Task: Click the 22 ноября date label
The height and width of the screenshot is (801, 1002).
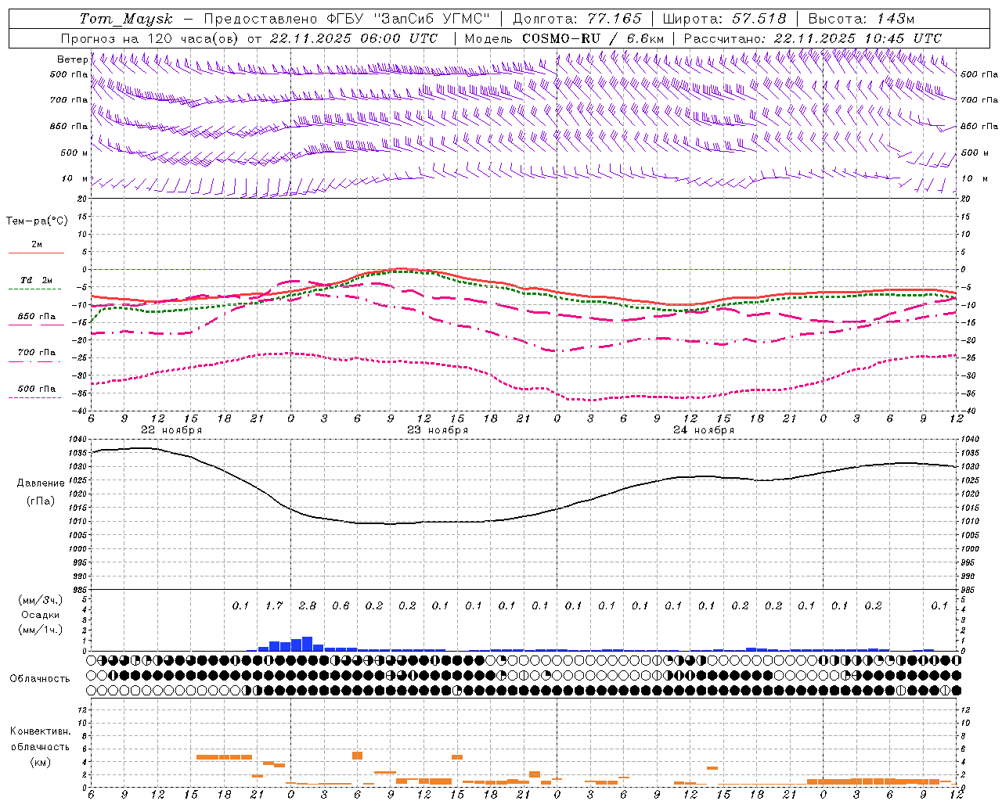Action: [171, 430]
